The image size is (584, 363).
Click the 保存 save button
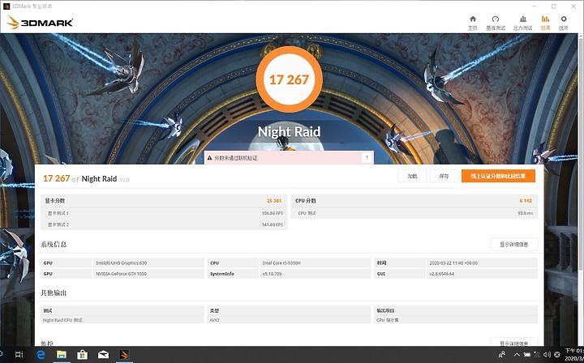tap(444, 176)
